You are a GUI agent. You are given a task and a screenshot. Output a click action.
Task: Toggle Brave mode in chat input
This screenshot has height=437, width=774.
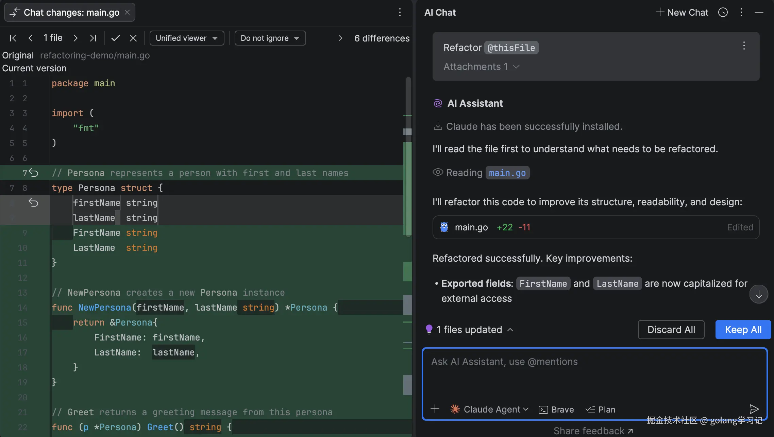point(556,409)
